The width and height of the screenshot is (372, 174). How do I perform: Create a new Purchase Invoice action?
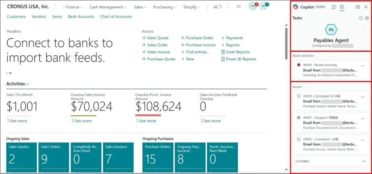coord(198,45)
